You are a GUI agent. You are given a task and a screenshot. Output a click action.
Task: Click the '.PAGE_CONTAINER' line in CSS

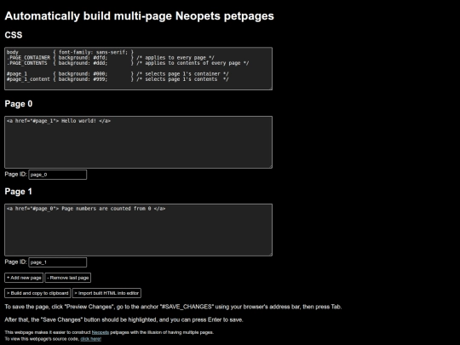110,58
